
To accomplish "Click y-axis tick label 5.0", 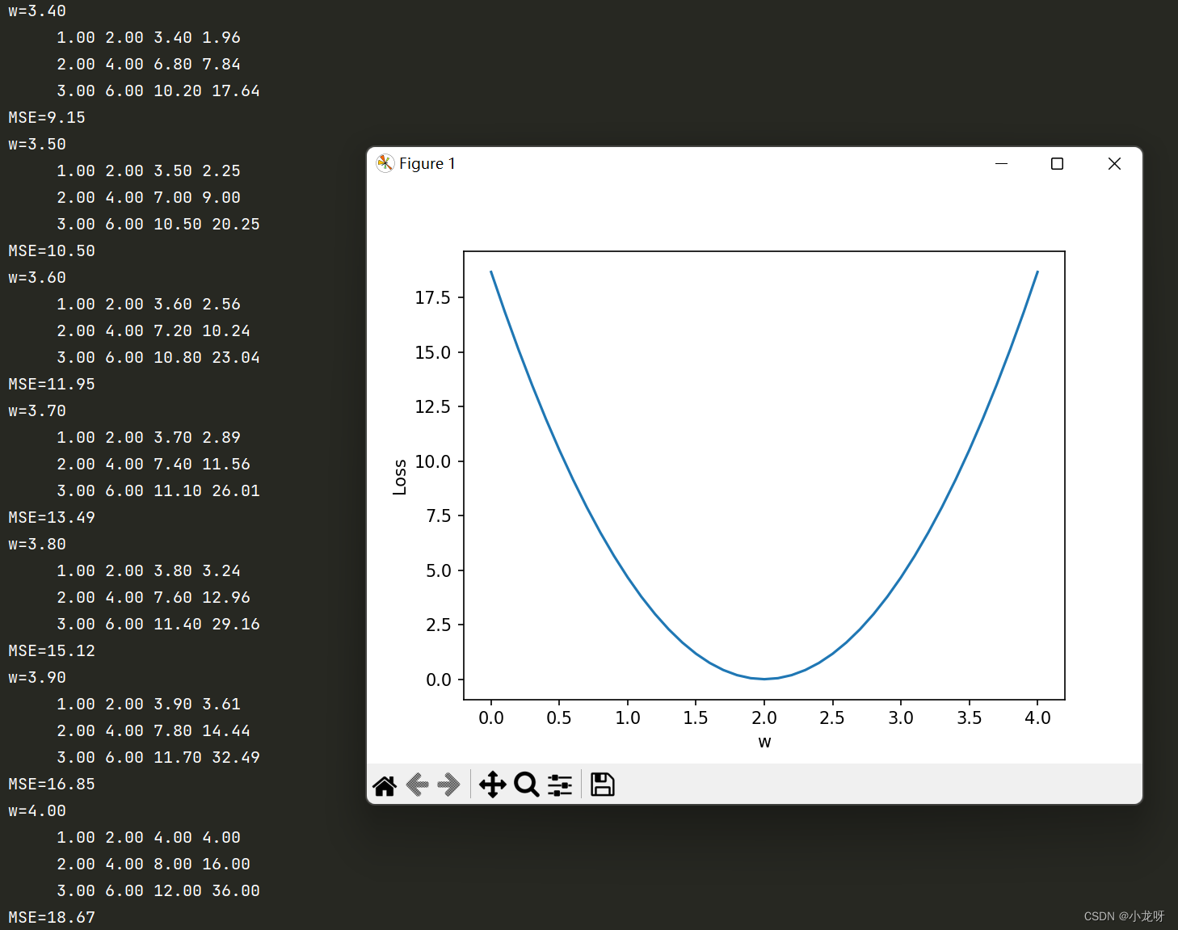I will (x=439, y=571).
